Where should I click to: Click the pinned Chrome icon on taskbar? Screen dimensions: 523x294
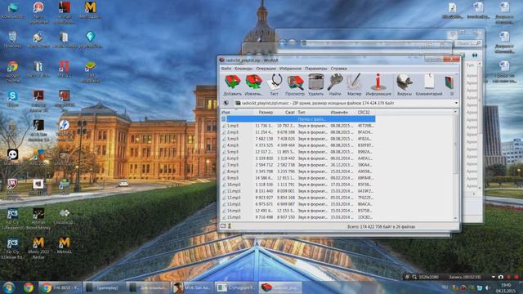(29, 287)
